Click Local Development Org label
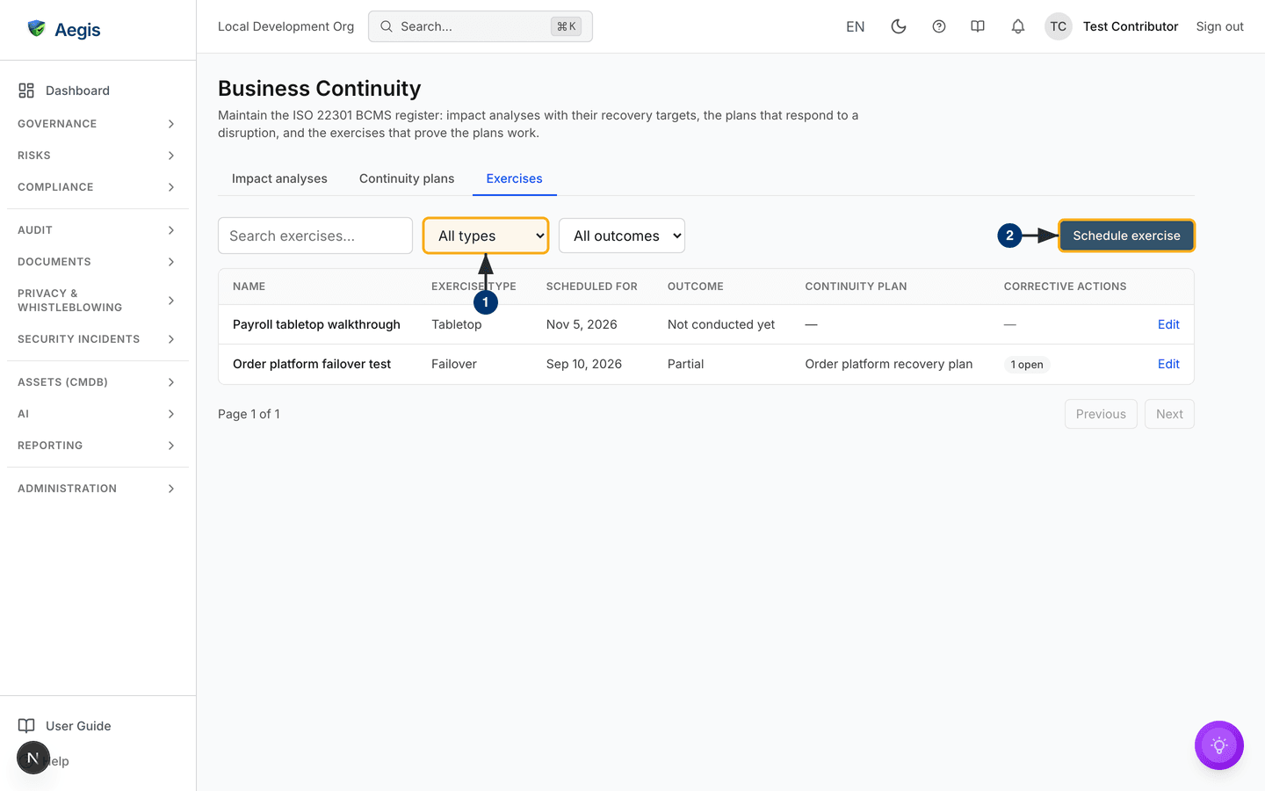 [286, 26]
